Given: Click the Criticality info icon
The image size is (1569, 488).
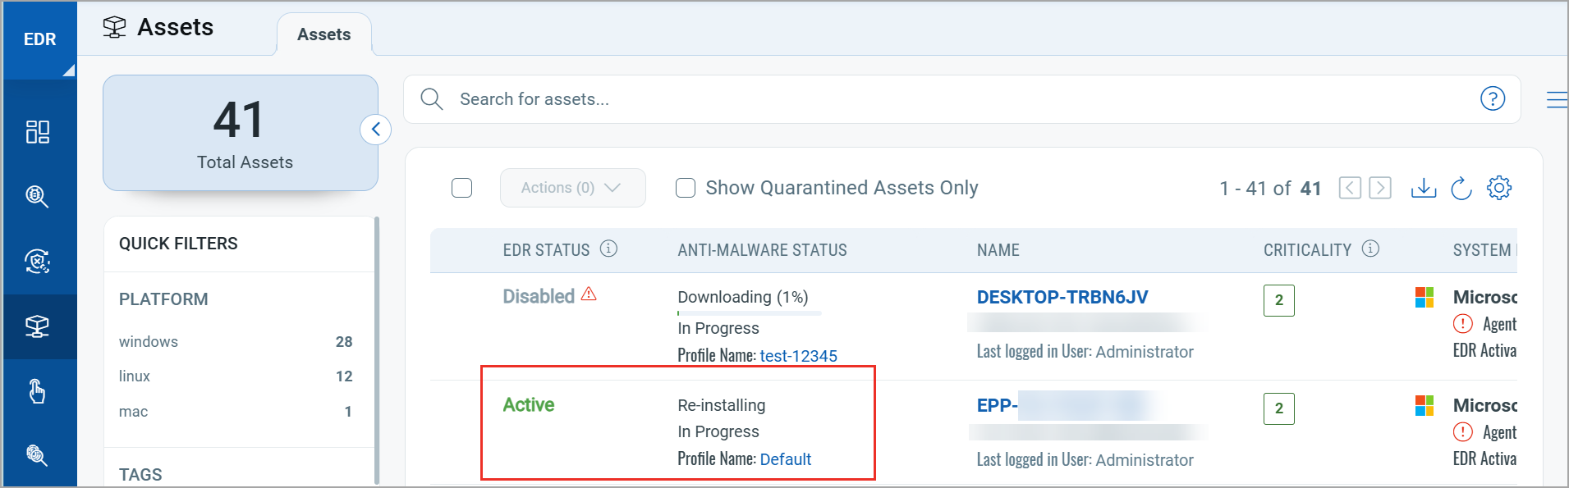Looking at the screenshot, I should coord(1370,249).
